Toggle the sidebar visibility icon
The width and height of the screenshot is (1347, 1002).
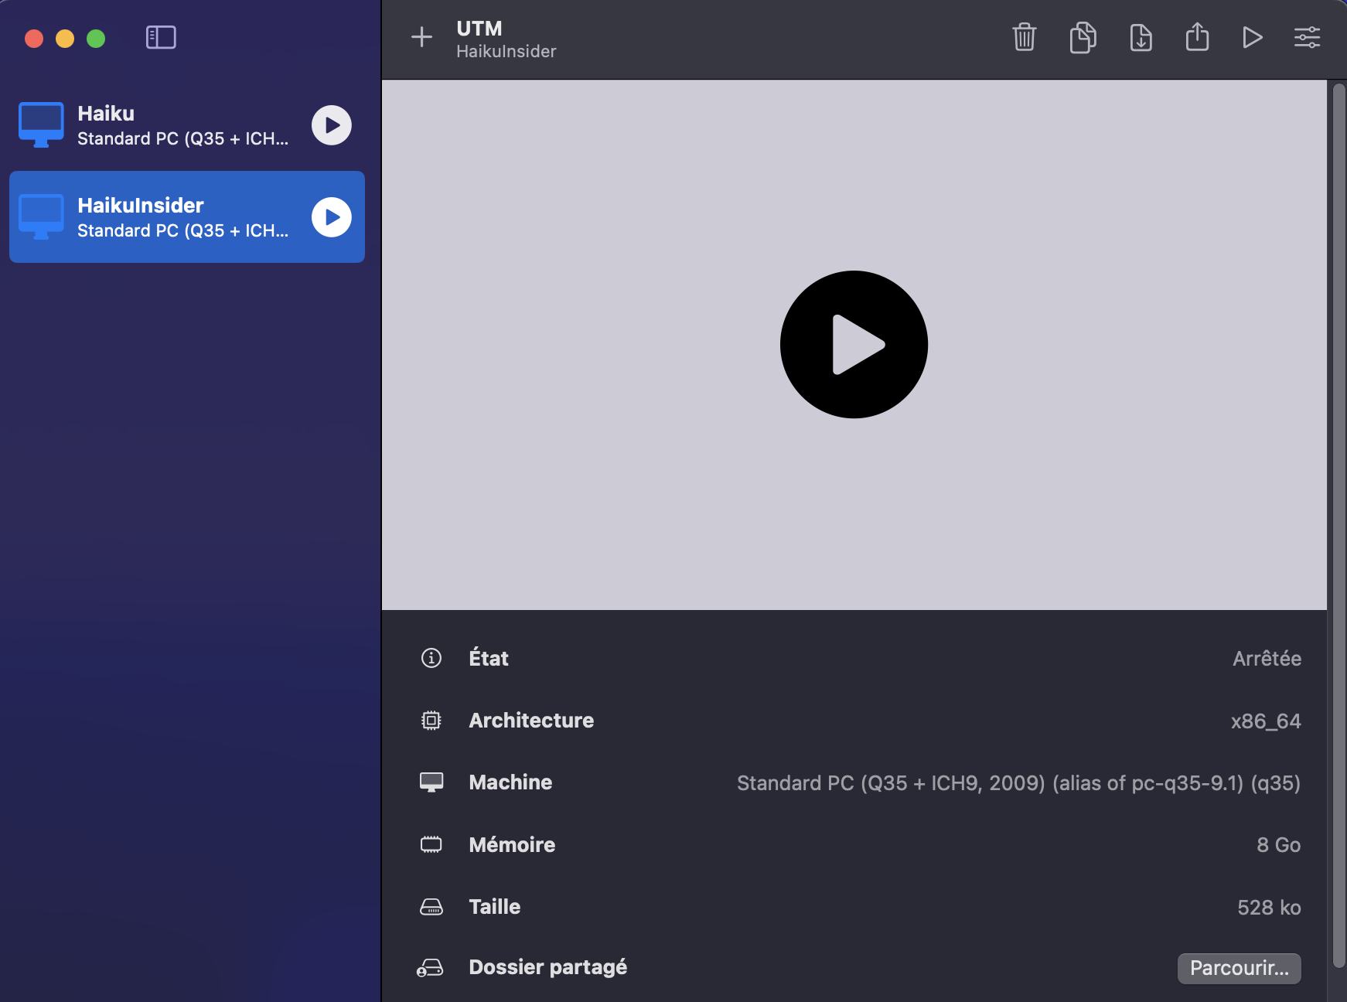(161, 37)
